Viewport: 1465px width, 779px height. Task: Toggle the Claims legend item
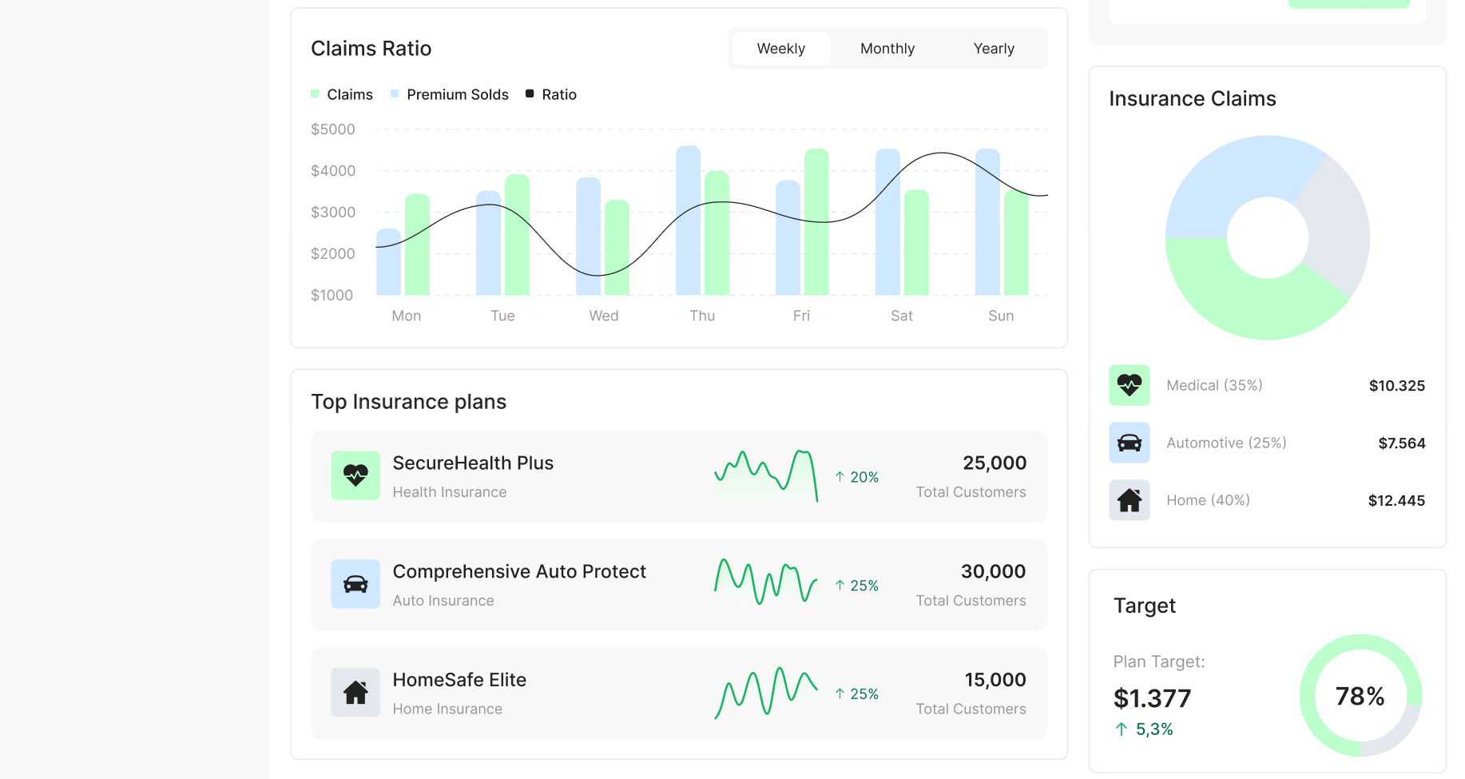coord(342,93)
